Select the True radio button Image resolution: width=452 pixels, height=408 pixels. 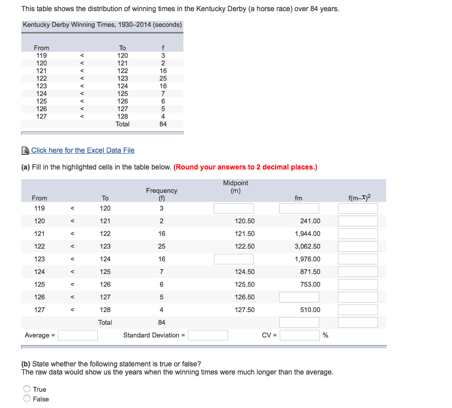[x=26, y=389]
